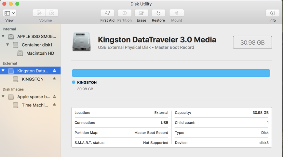The image size is (283, 157).
Task: Click the Location External value
Action: click(161, 113)
